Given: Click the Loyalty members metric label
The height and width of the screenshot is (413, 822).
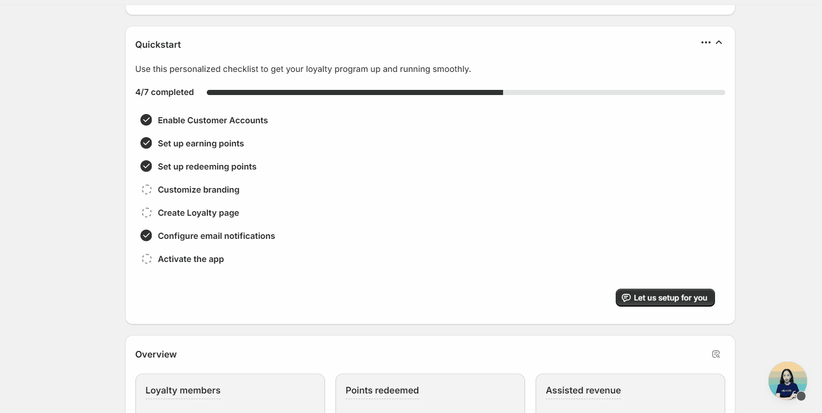Looking at the screenshot, I should tap(183, 390).
